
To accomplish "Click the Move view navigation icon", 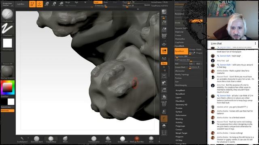I will [x=164, y=83].
